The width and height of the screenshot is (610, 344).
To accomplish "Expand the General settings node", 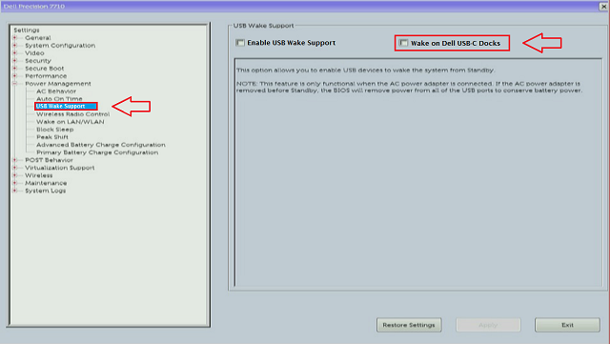I will [15, 38].
